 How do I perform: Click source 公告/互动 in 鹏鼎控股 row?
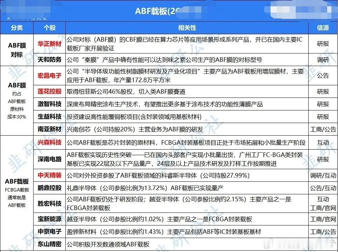323,188
